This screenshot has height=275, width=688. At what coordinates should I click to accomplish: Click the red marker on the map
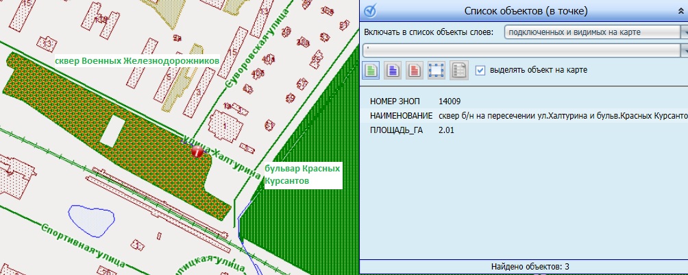point(197,152)
